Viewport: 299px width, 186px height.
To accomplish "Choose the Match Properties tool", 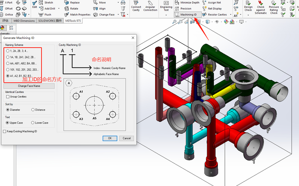I will point(77,15).
